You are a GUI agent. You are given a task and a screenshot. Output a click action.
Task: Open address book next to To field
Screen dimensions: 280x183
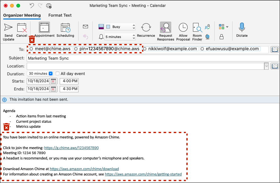pyautogui.click(x=275, y=49)
